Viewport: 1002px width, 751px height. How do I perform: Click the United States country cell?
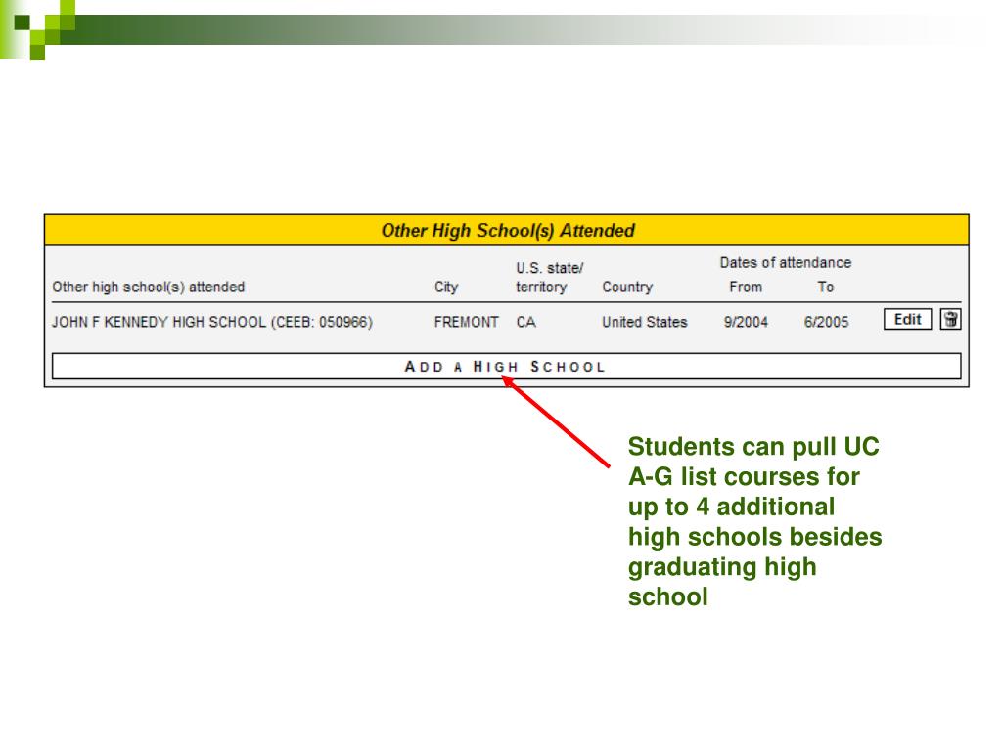[644, 322]
